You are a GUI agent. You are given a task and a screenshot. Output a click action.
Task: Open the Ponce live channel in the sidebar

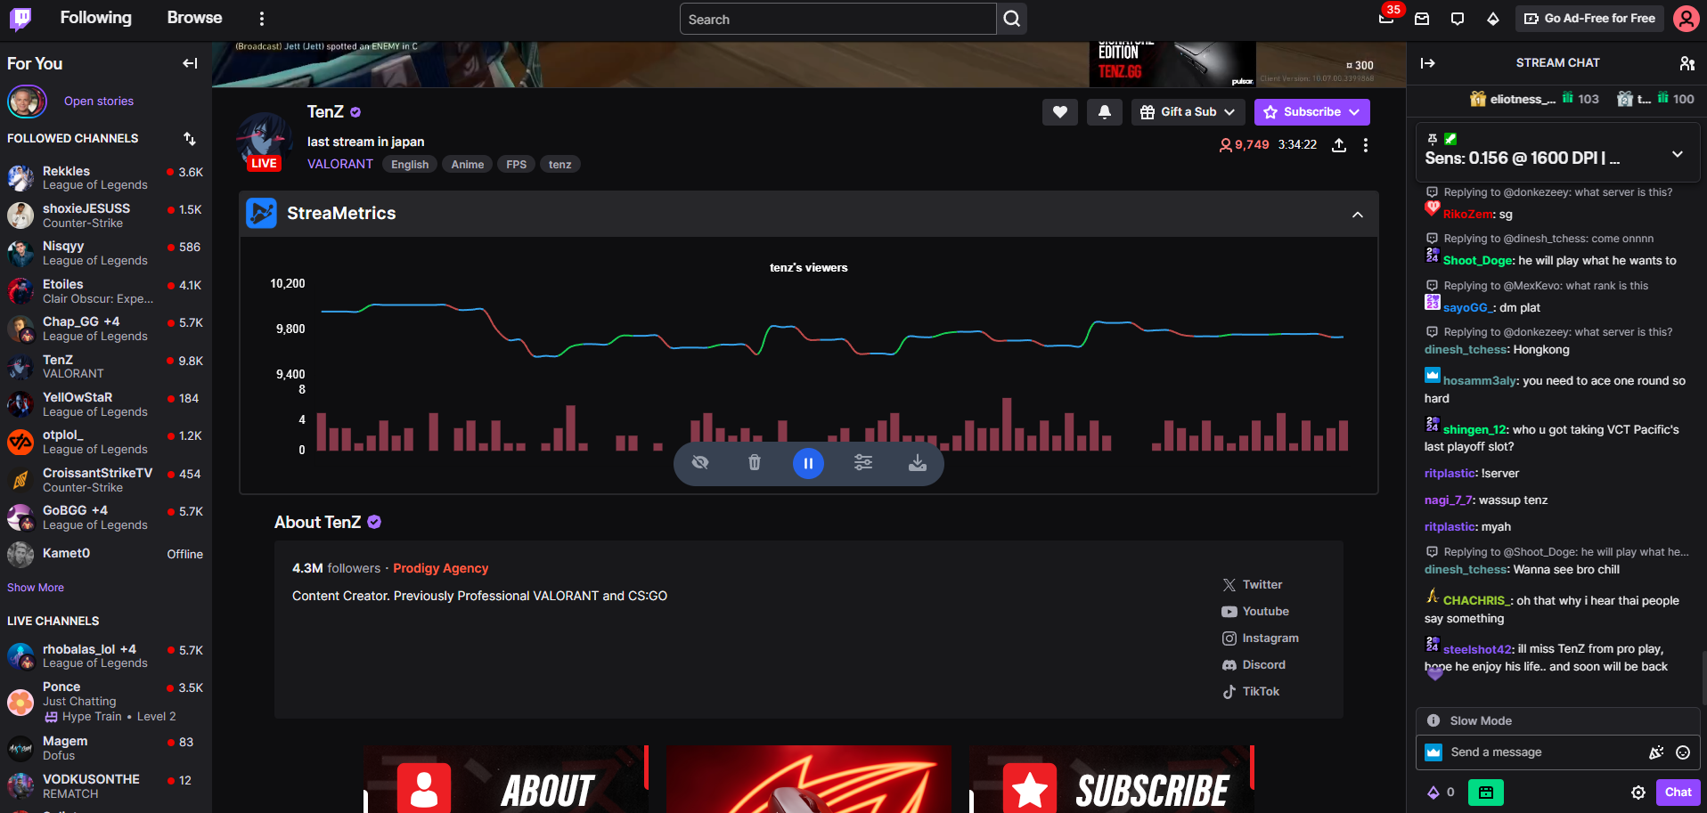tap(105, 702)
